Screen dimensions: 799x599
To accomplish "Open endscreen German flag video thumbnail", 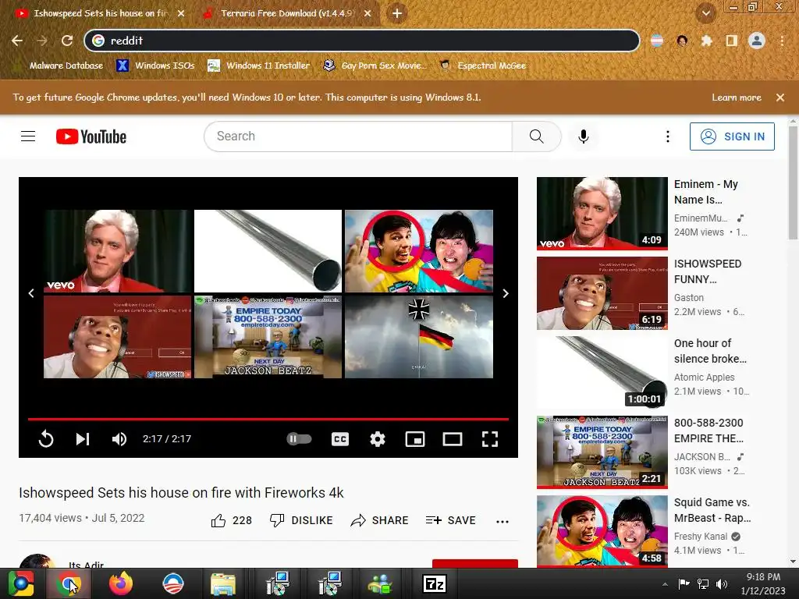I will pos(419,337).
